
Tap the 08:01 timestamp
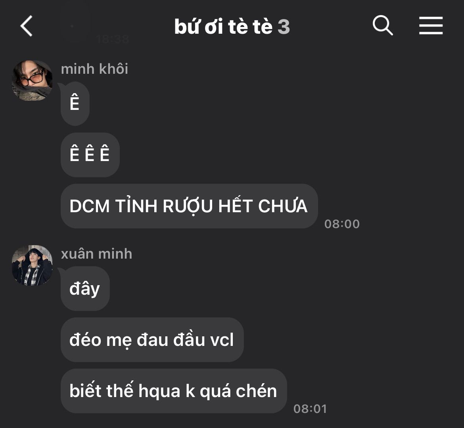310,409
